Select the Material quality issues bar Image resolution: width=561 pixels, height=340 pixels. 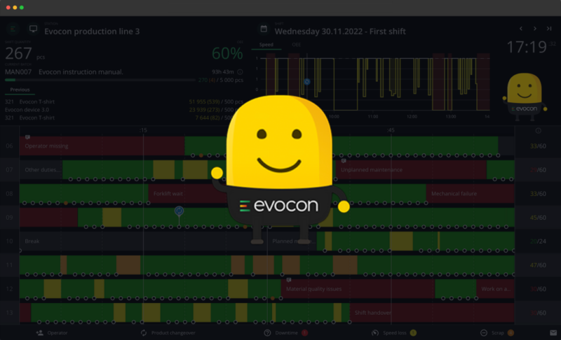358,289
